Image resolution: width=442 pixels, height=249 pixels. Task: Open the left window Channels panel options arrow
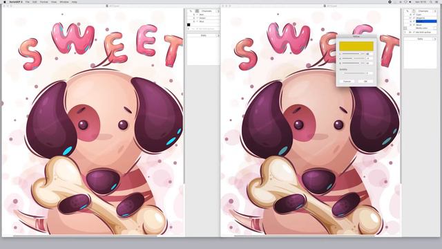218,11
